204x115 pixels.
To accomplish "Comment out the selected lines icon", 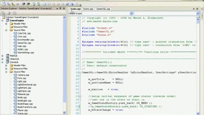I will click(x=34, y=4).
